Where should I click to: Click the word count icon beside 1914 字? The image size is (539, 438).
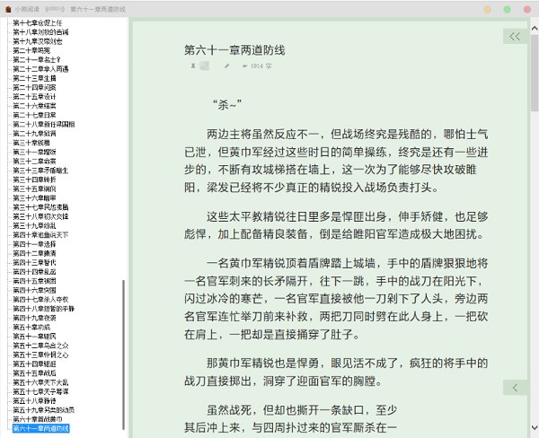pyautogui.click(x=244, y=66)
